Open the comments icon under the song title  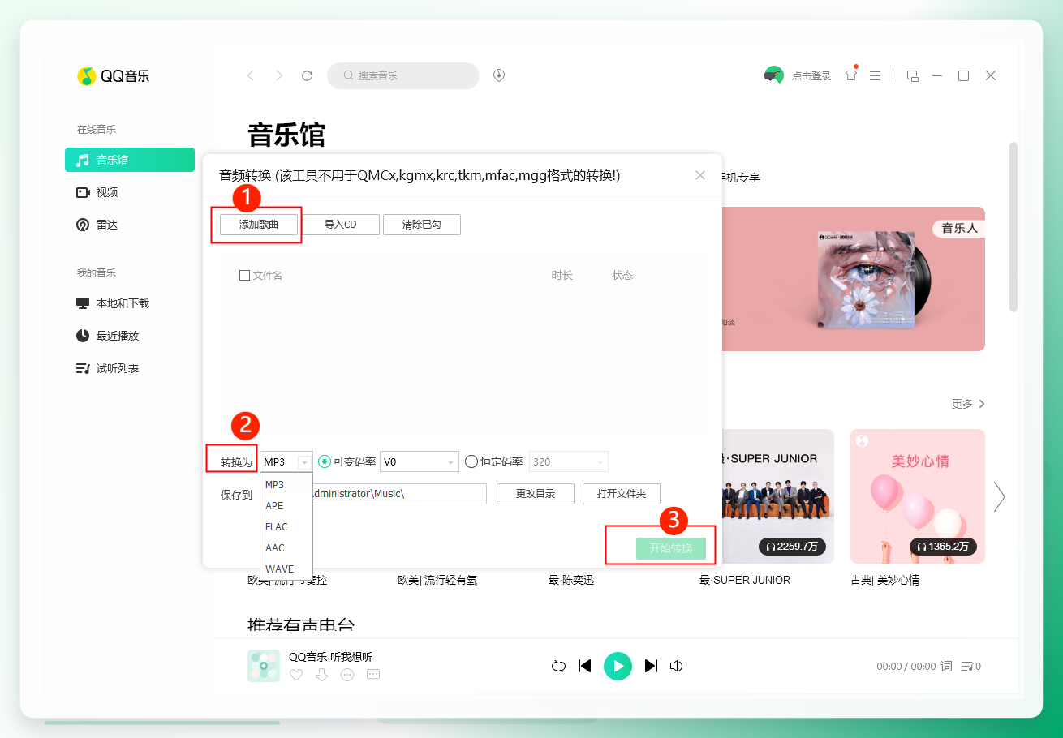point(373,675)
